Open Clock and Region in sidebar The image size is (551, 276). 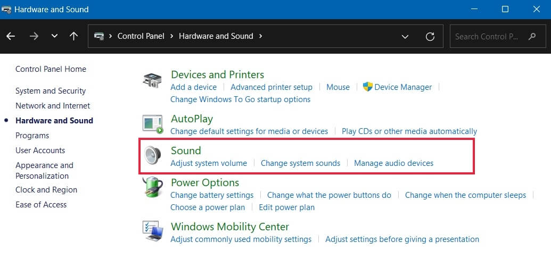(46, 190)
